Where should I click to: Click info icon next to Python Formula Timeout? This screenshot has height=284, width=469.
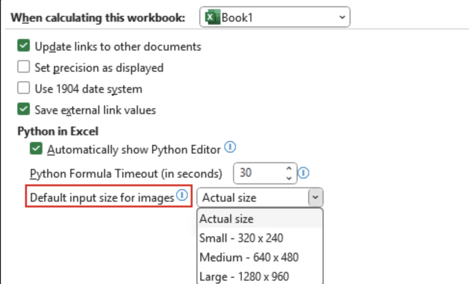coord(303,172)
